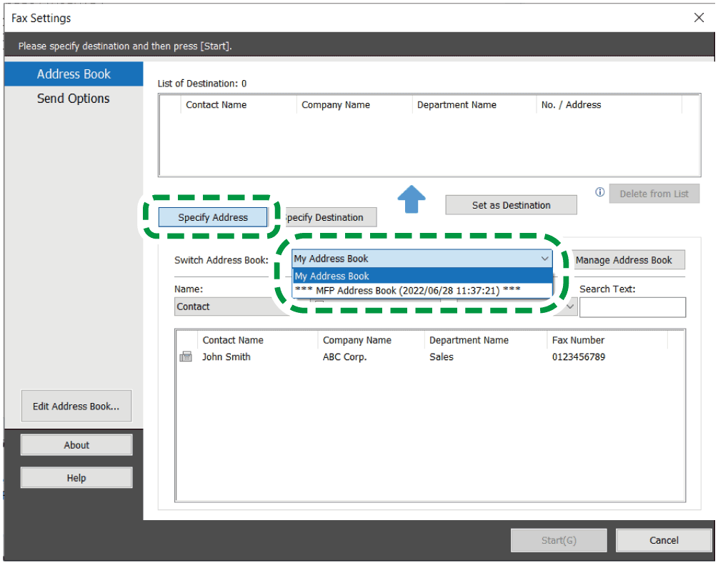Focus the Search Text input field

(632, 307)
